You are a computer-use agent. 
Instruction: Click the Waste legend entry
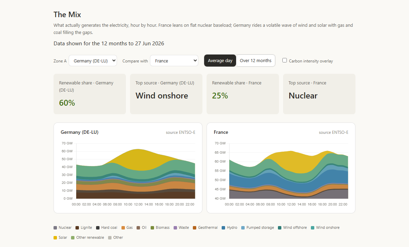[181, 228]
